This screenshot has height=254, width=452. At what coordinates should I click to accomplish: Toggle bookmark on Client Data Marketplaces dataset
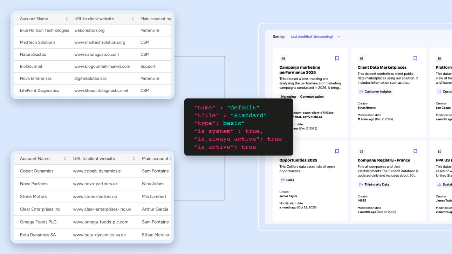point(415,59)
